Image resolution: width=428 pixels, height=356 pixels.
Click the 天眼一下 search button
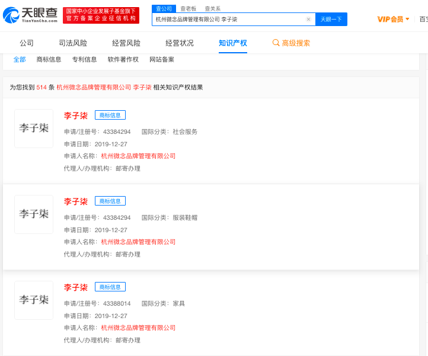pos(331,19)
